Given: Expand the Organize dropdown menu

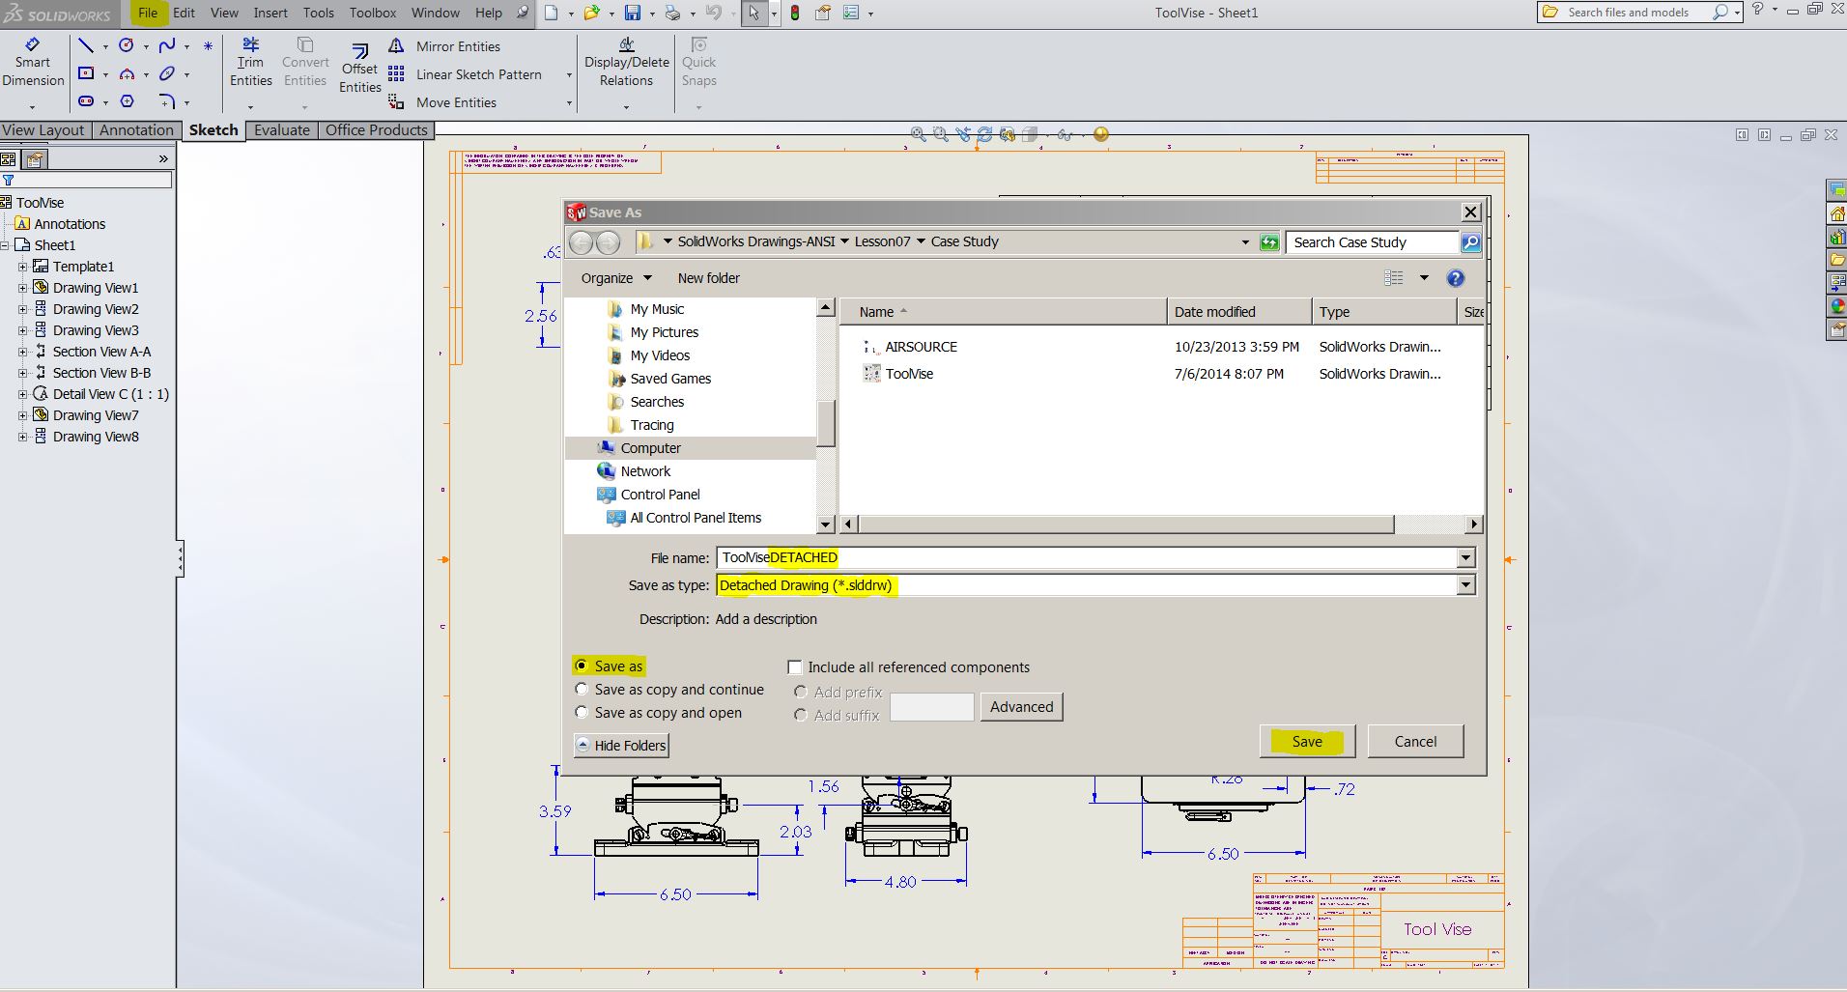Looking at the screenshot, I should [616, 278].
